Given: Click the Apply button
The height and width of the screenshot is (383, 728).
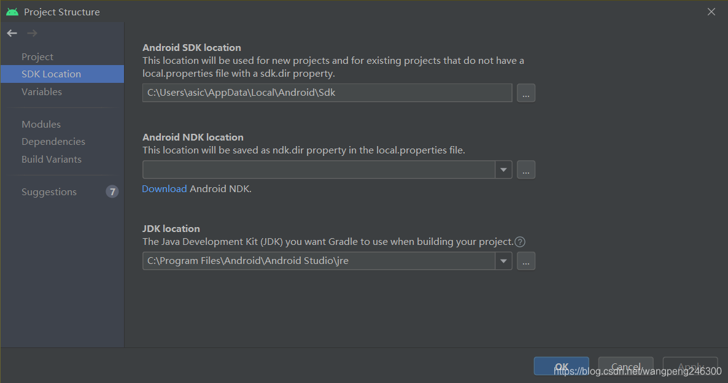Looking at the screenshot, I should (x=691, y=366).
